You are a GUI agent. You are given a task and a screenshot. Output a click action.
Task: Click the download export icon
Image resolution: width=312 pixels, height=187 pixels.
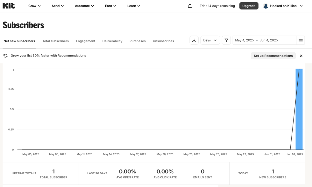(194, 40)
